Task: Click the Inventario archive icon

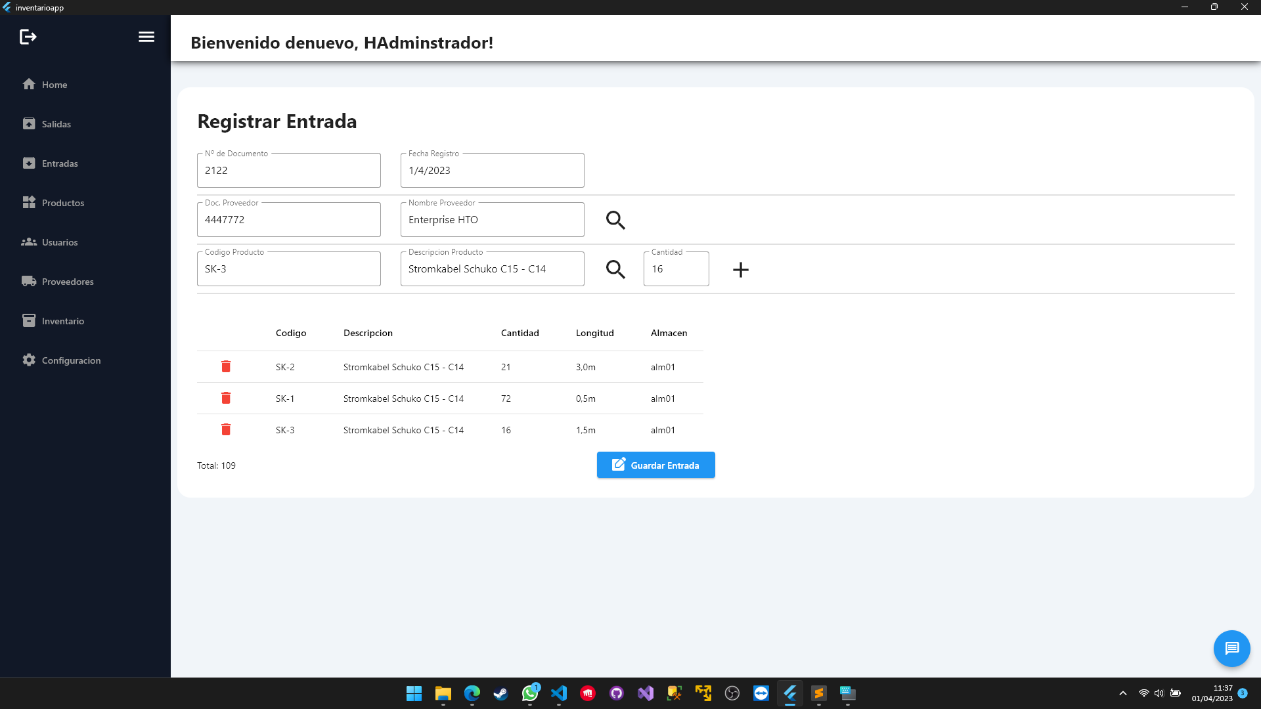Action: 29,320
